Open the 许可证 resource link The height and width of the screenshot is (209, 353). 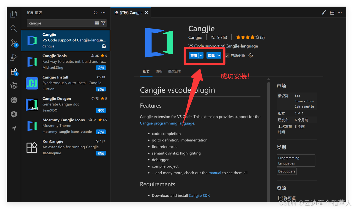287,198
